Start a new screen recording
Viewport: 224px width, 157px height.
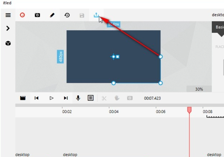pyautogui.click(x=22, y=15)
